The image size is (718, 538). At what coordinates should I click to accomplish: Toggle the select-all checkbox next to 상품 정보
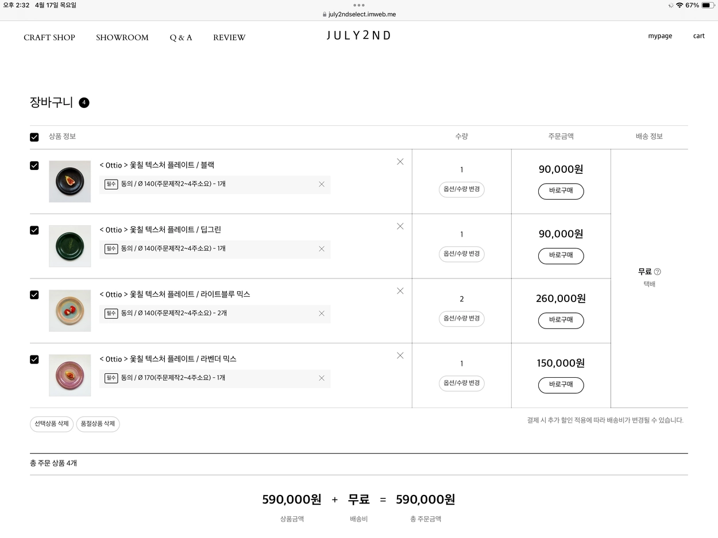point(34,137)
